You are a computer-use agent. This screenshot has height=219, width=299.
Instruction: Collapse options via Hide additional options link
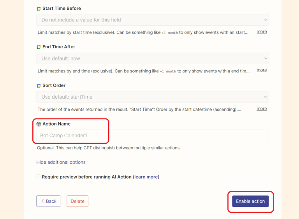(x=61, y=162)
